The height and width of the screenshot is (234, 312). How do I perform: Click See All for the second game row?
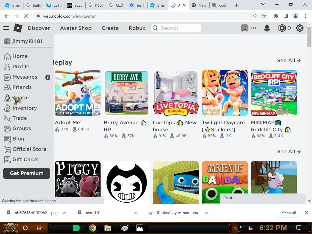[x=289, y=152]
